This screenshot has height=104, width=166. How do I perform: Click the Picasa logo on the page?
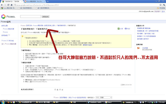pos(8,17)
